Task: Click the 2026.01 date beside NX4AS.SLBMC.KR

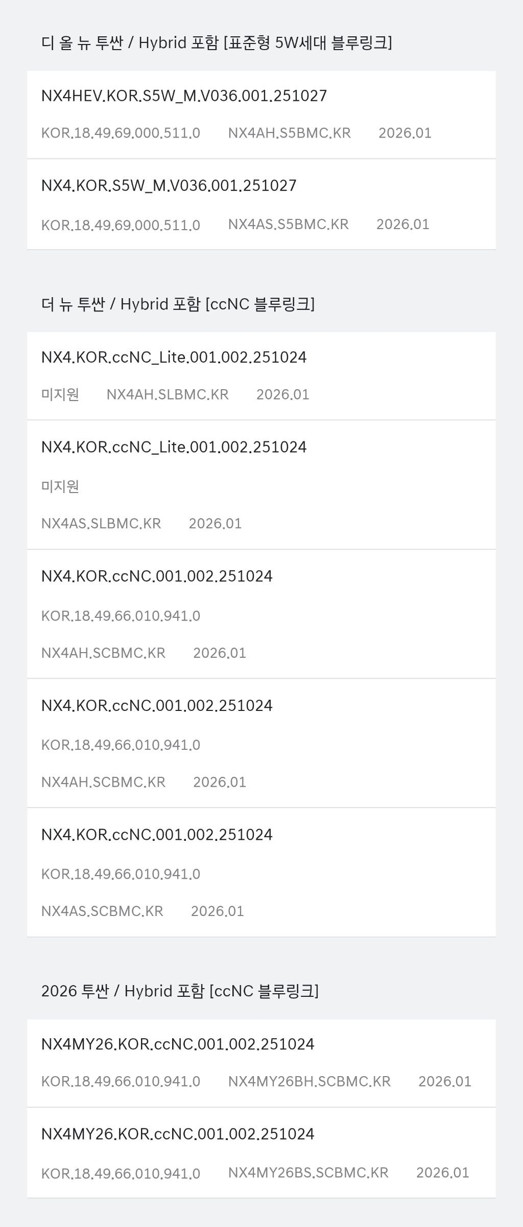Action: pyautogui.click(x=215, y=524)
